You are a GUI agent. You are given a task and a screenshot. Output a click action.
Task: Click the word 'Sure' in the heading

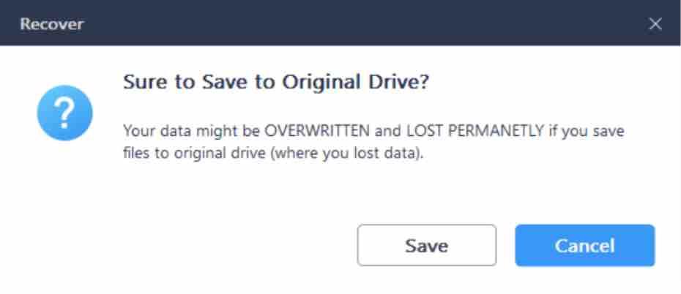click(146, 83)
